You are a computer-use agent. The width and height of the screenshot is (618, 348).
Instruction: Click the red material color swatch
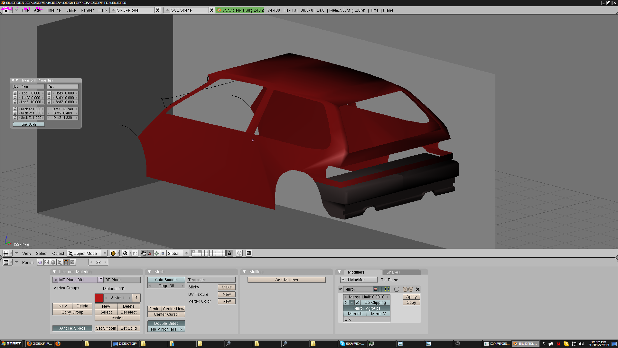click(x=99, y=298)
